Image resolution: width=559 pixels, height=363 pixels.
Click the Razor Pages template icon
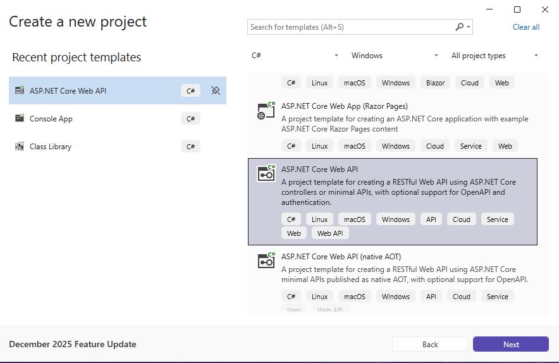click(x=266, y=111)
